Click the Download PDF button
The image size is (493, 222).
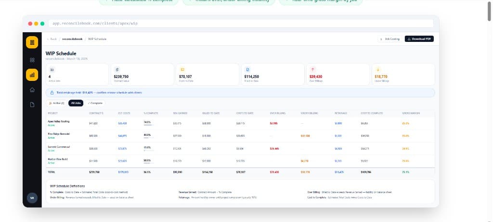point(419,39)
